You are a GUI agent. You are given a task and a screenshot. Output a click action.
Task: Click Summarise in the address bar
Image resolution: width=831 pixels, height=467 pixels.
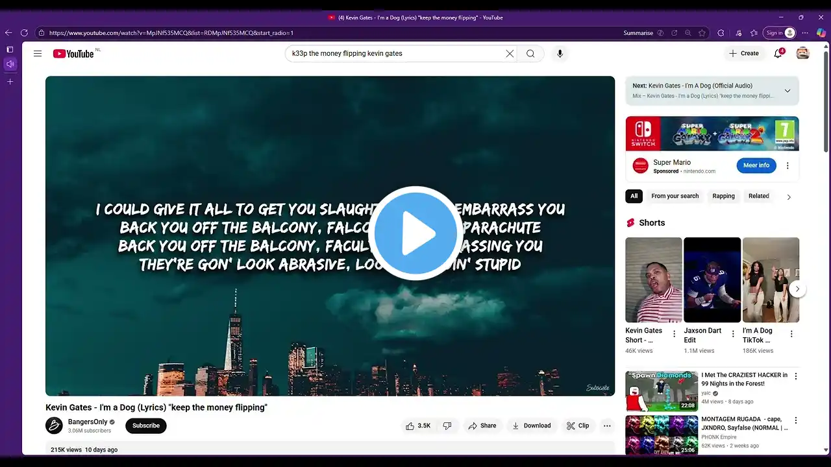point(638,33)
